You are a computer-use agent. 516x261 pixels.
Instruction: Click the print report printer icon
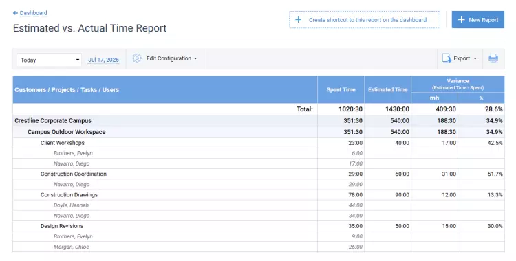(x=493, y=58)
